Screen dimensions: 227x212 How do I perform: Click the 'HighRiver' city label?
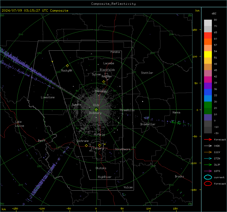[105, 177]
